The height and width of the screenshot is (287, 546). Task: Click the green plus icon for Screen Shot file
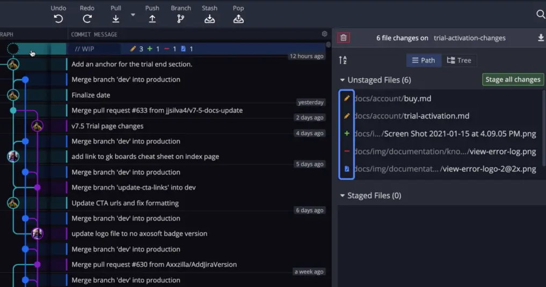tap(346, 133)
